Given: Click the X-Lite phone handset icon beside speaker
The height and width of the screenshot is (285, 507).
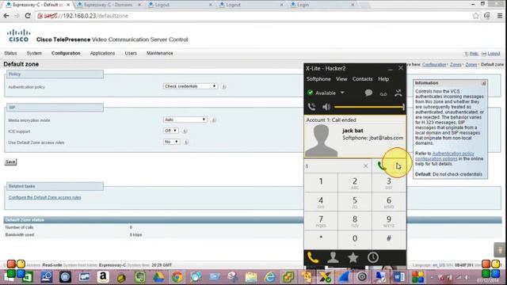Looking at the screenshot, I should point(311,107).
